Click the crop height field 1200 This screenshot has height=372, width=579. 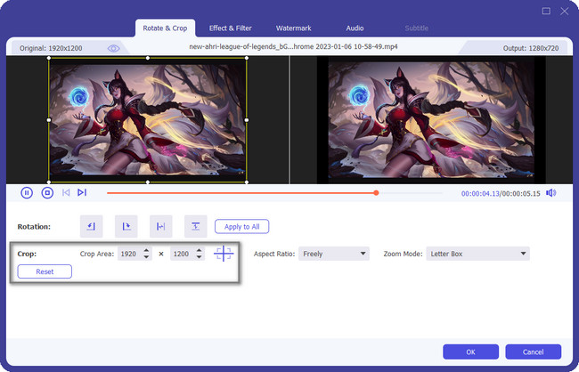pyautogui.click(x=183, y=254)
